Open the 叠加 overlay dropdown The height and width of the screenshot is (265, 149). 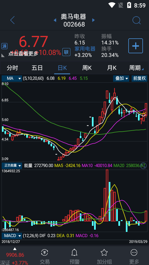click(121, 78)
